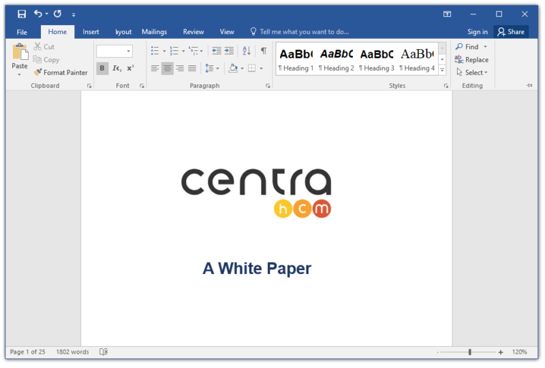Click the Share button

point(511,31)
